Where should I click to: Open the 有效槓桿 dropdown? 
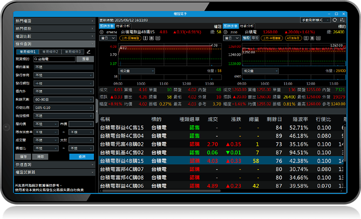64,116
